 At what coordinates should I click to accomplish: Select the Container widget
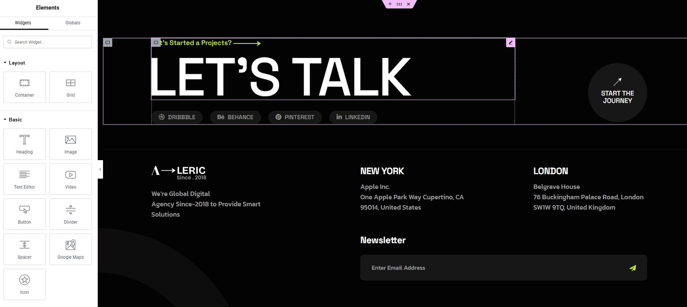point(24,87)
